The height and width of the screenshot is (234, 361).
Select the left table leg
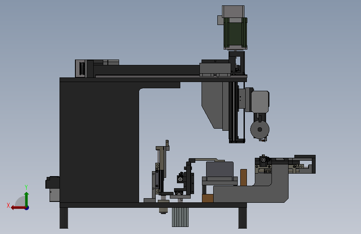(x=64, y=218)
